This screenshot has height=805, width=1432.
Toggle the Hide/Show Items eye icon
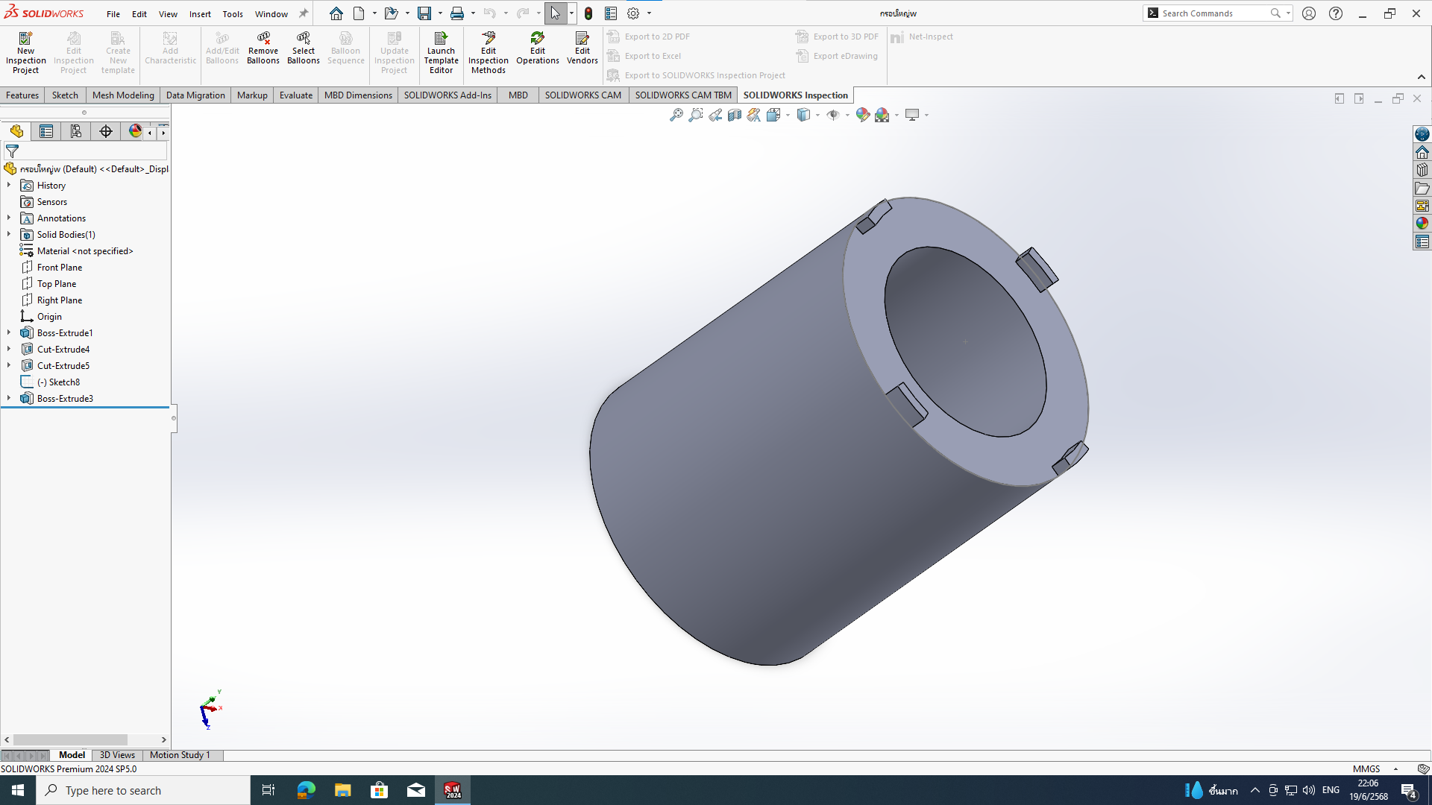click(x=833, y=115)
